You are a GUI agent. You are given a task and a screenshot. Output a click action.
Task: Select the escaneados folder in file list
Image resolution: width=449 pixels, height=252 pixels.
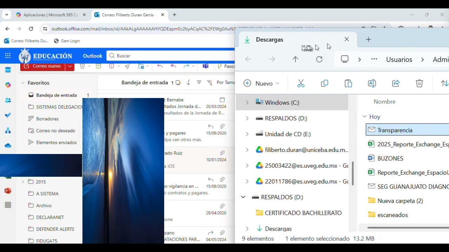pos(393,215)
